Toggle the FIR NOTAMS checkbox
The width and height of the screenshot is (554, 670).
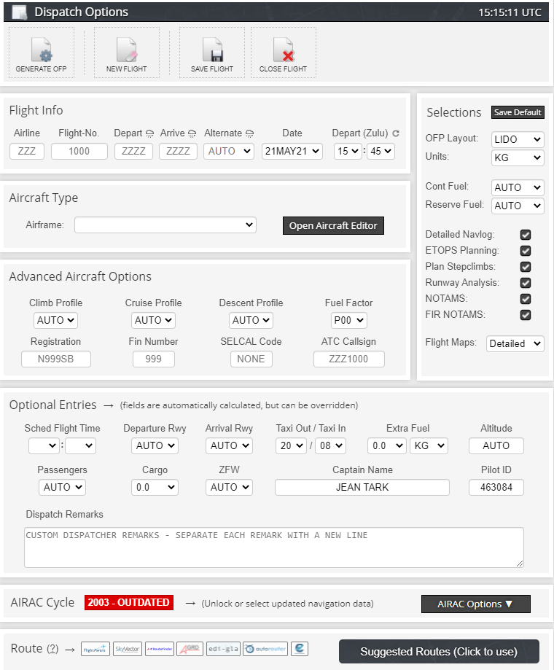[x=526, y=315]
